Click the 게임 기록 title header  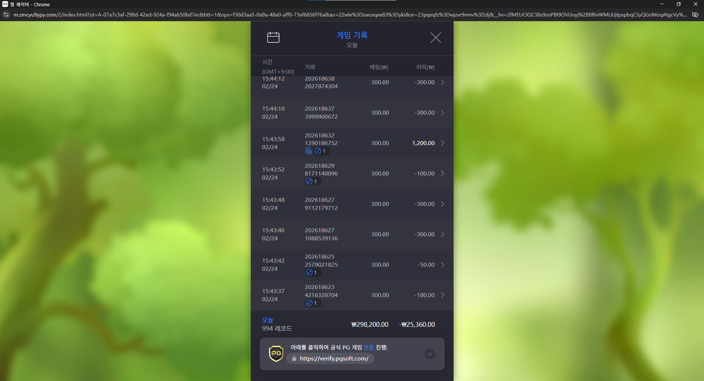click(352, 35)
